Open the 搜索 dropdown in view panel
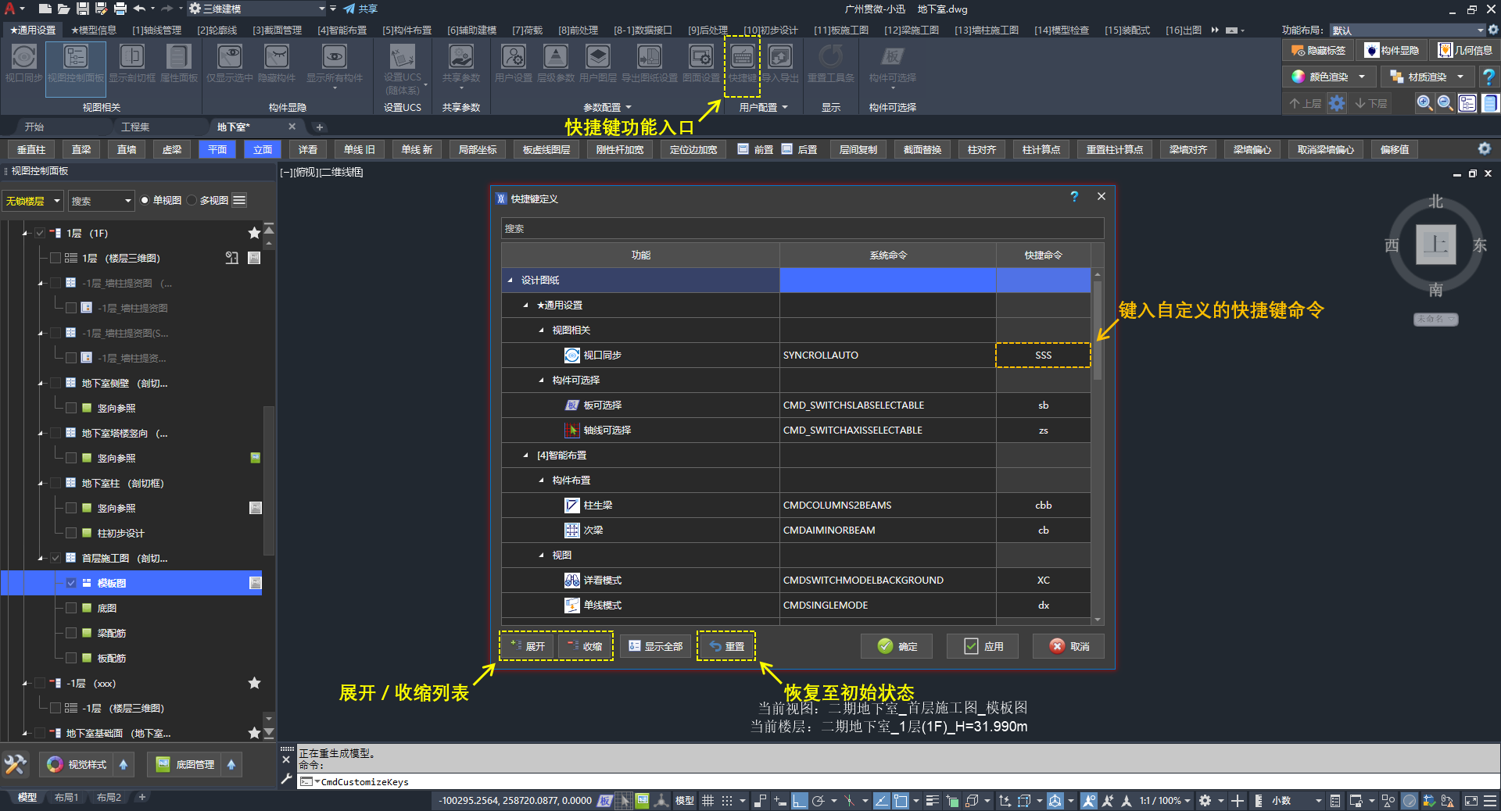 [101, 201]
